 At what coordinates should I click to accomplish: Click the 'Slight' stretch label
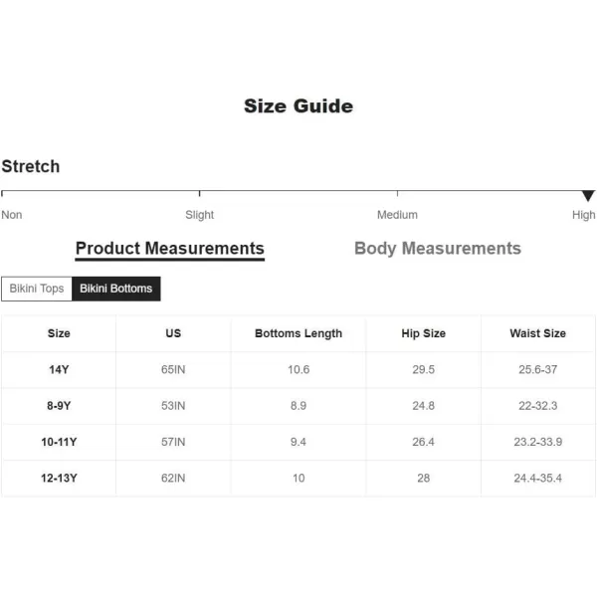(200, 215)
